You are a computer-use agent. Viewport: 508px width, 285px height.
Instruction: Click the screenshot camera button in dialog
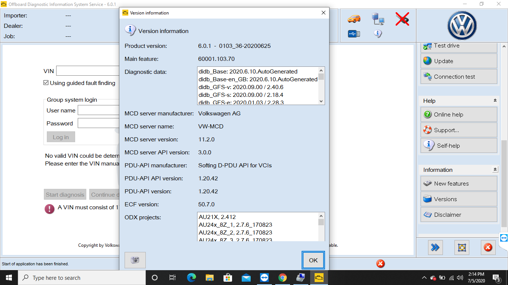point(135,260)
